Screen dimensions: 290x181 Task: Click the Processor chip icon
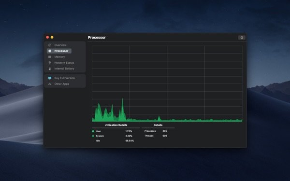(50, 51)
